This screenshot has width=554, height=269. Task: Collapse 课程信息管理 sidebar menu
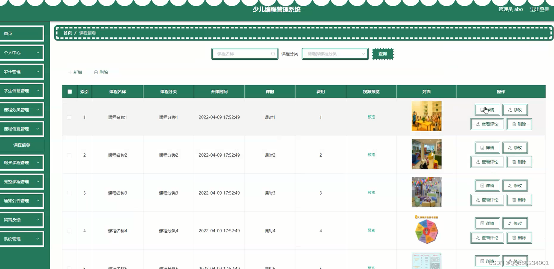[x=22, y=129]
